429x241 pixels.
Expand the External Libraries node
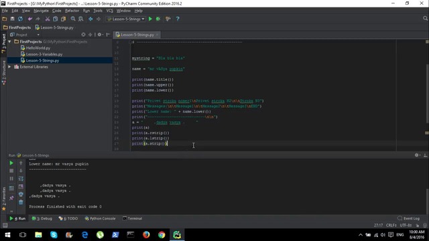(9, 67)
